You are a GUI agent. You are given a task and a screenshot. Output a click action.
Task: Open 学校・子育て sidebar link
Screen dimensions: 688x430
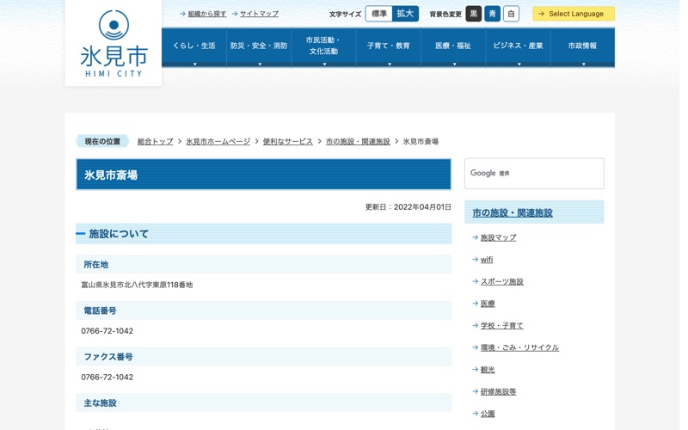coord(502,325)
